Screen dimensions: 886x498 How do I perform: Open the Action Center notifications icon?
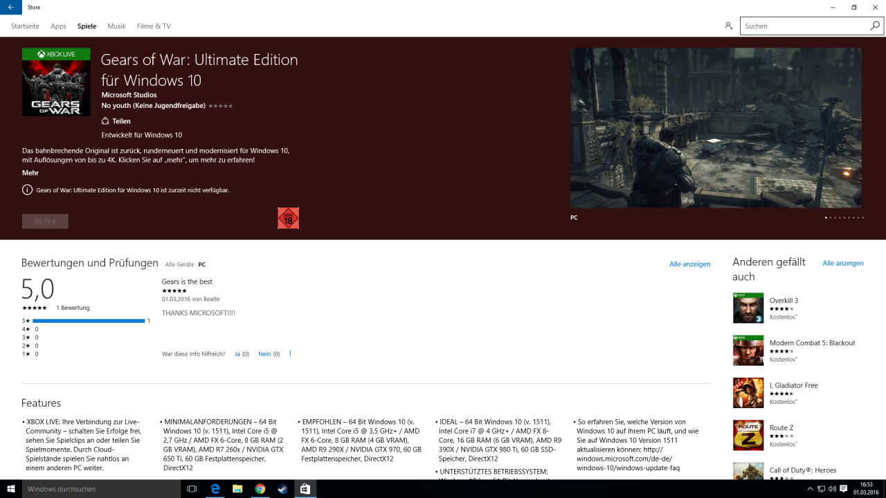(843, 489)
